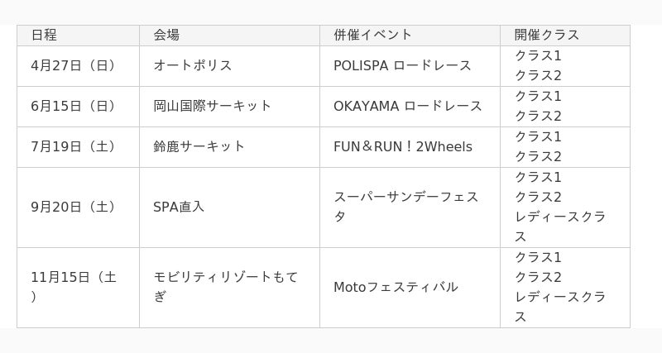
Task: Click the OKAYAMA ロードレース event text
Action: click(408, 106)
